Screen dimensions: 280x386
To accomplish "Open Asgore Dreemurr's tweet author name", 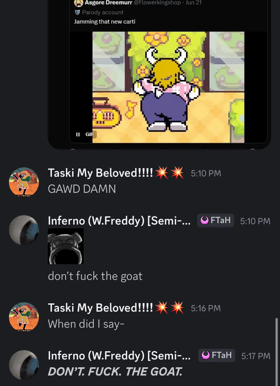I will click(109, 3).
